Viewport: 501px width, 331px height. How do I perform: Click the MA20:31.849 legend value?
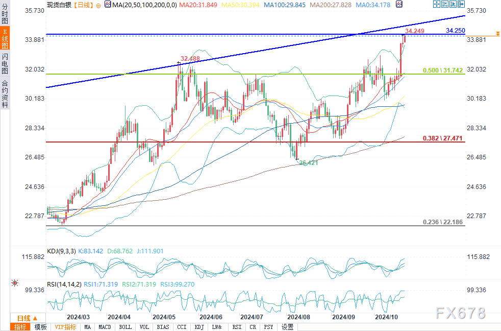coord(198,5)
